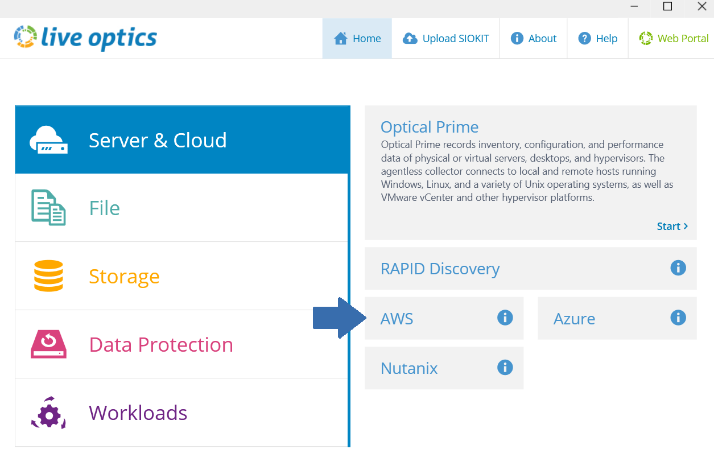The image size is (714, 453).
Task: Start the Optical Prime collector
Action: (x=672, y=226)
